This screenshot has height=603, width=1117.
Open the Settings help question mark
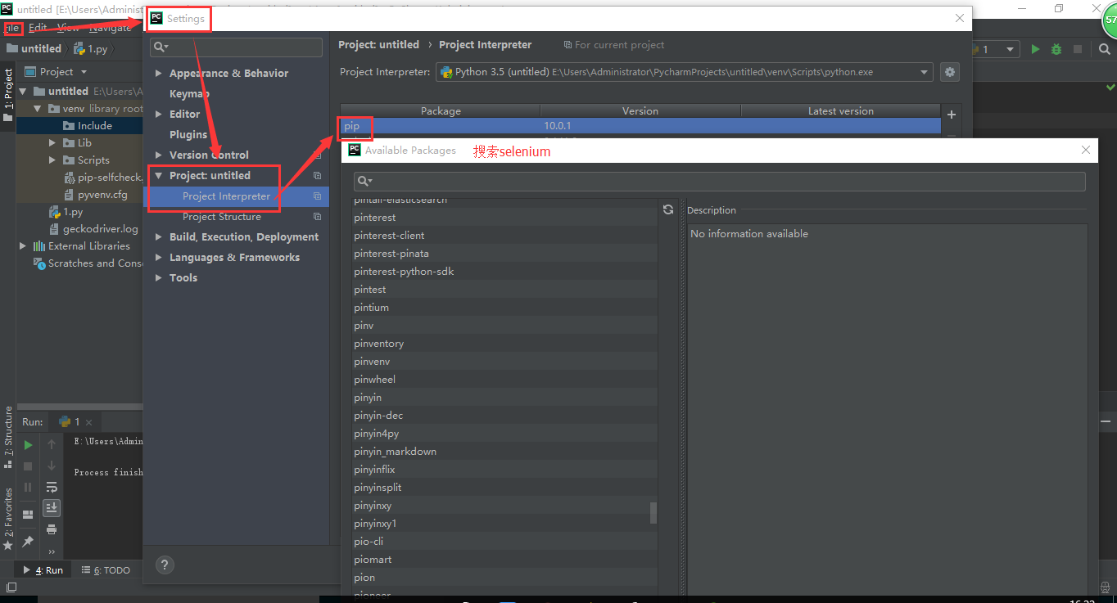[164, 565]
